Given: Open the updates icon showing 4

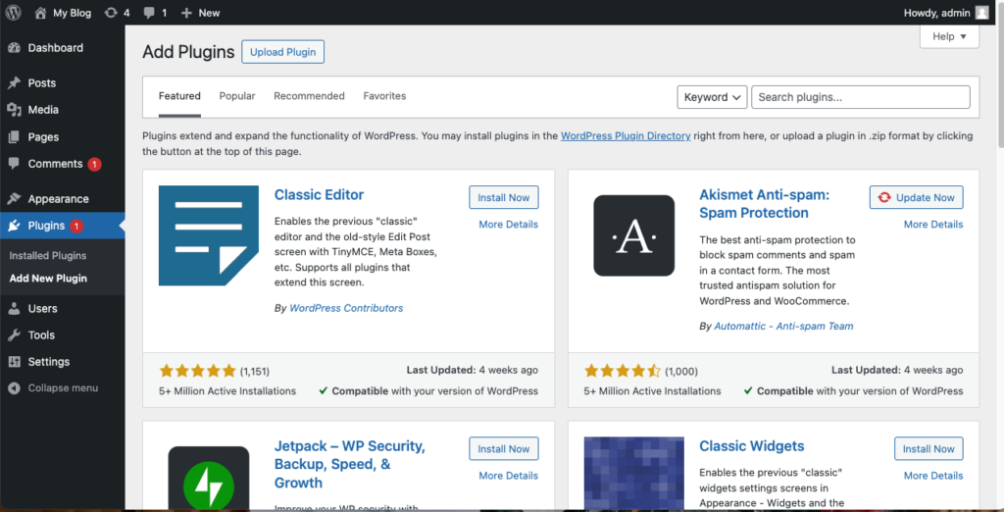Looking at the screenshot, I should tap(118, 13).
